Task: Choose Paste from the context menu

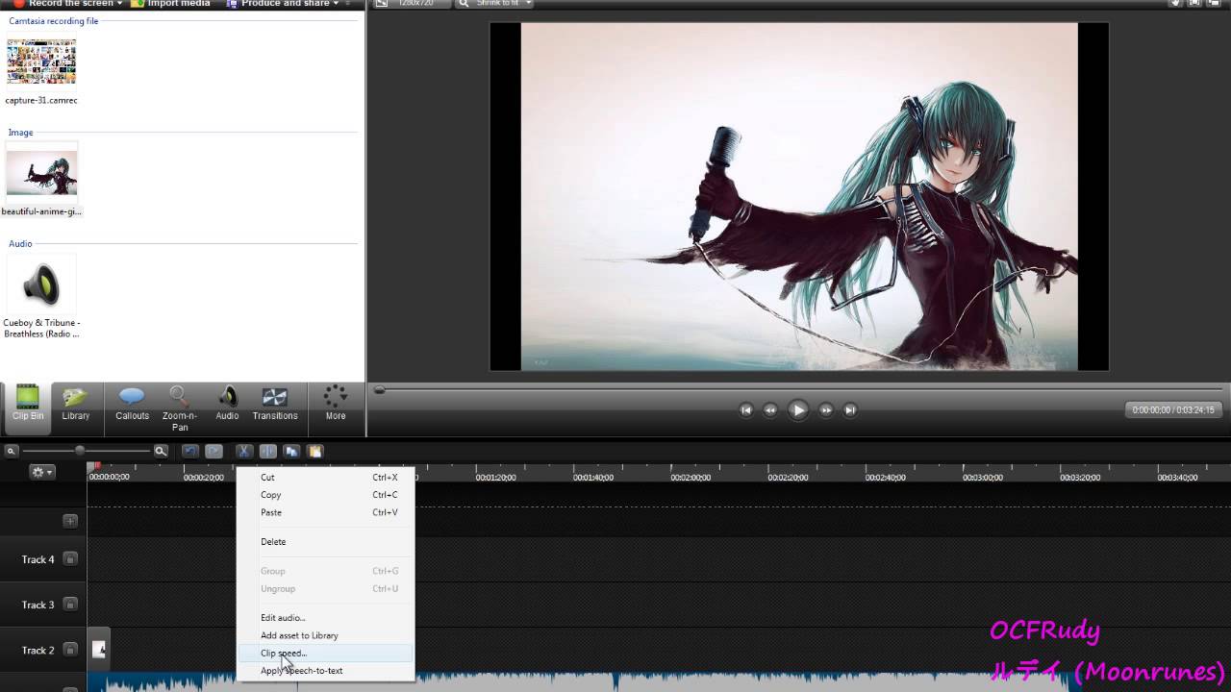Action: tap(326, 512)
